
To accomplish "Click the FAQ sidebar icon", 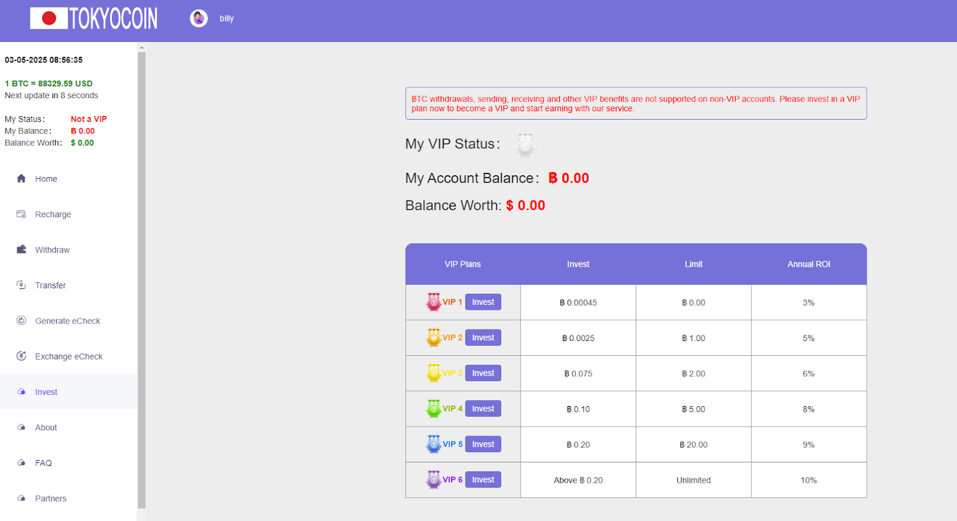I will [22, 462].
